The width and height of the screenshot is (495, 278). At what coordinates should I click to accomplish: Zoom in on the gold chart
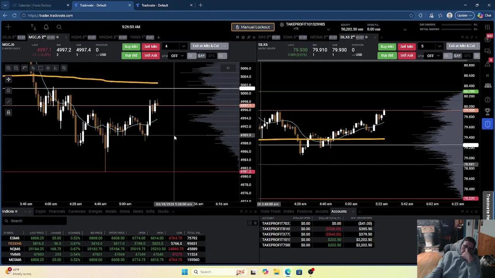pyautogui.click(x=9, y=68)
